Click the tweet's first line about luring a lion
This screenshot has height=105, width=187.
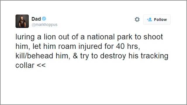point(89,37)
